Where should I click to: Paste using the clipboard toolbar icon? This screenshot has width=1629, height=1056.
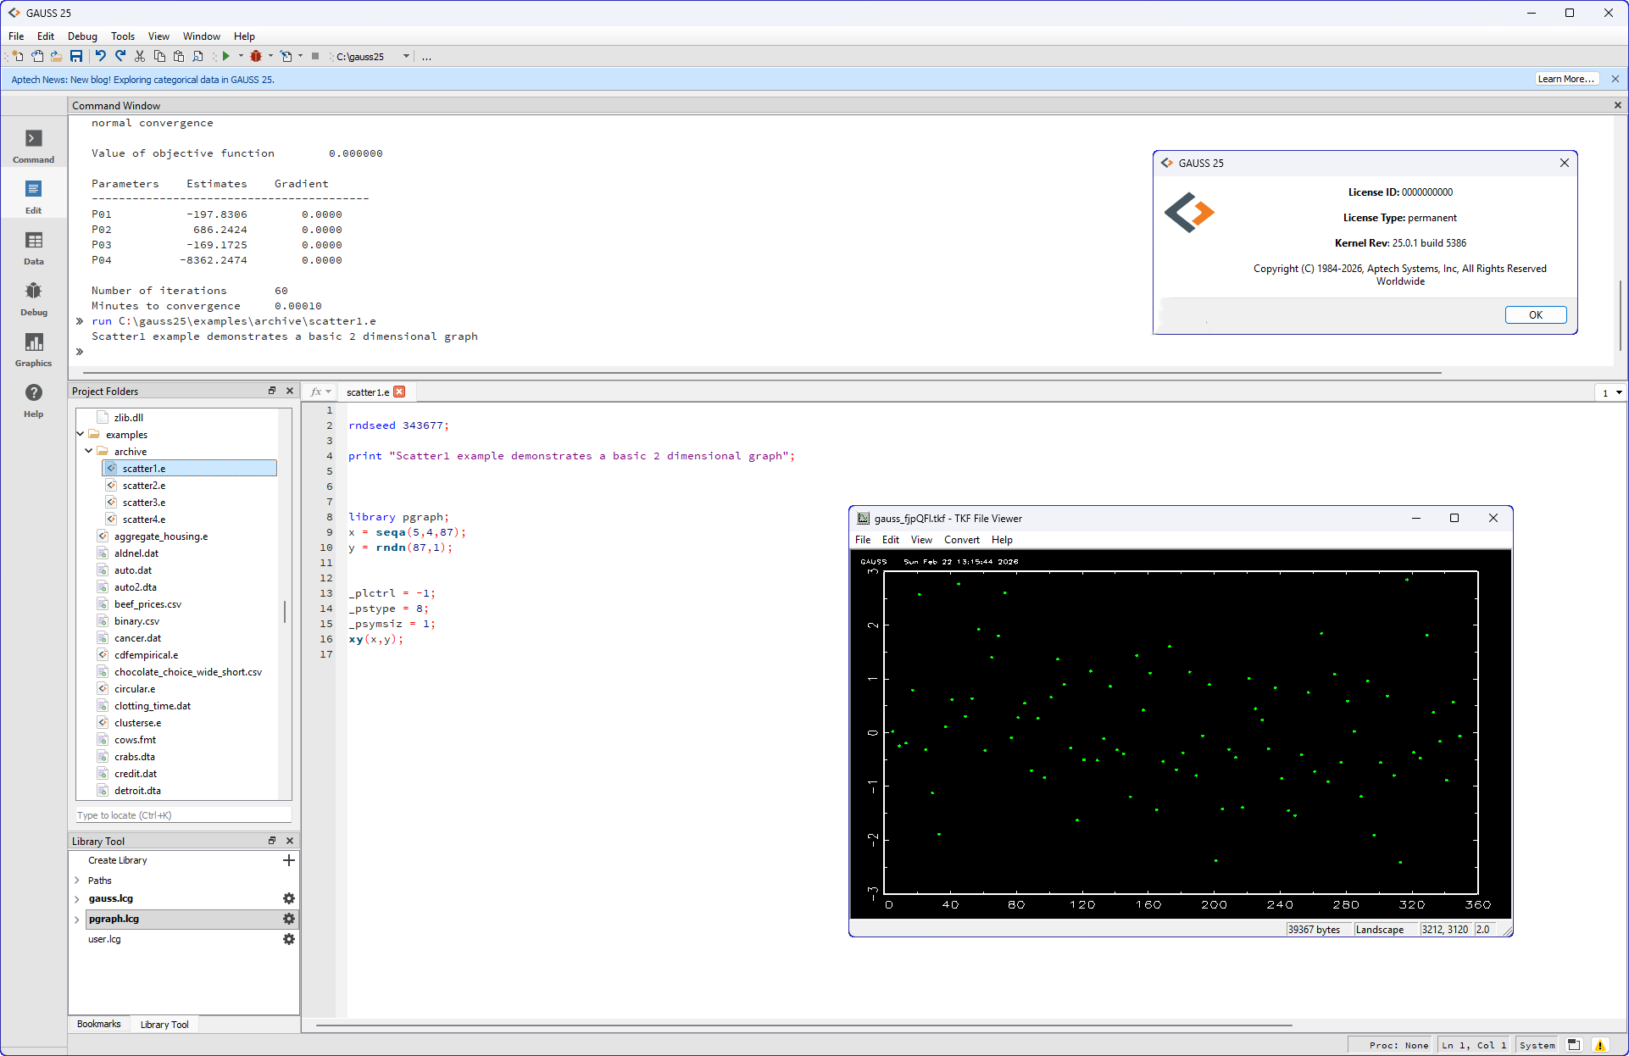pos(179,57)
